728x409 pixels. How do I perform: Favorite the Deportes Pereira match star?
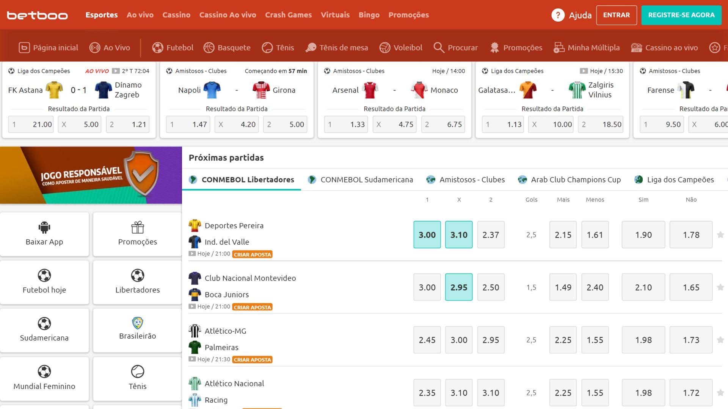[x=720, y=235]
